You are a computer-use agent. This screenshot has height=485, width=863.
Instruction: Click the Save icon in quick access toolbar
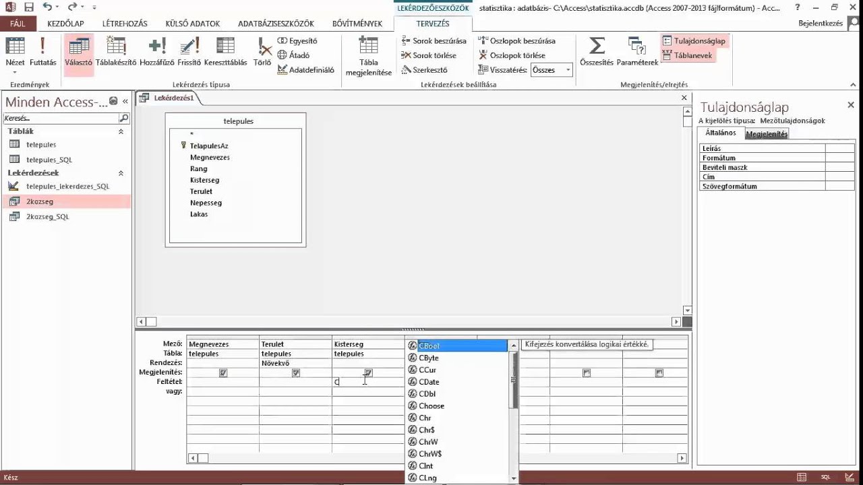[29, 7]
